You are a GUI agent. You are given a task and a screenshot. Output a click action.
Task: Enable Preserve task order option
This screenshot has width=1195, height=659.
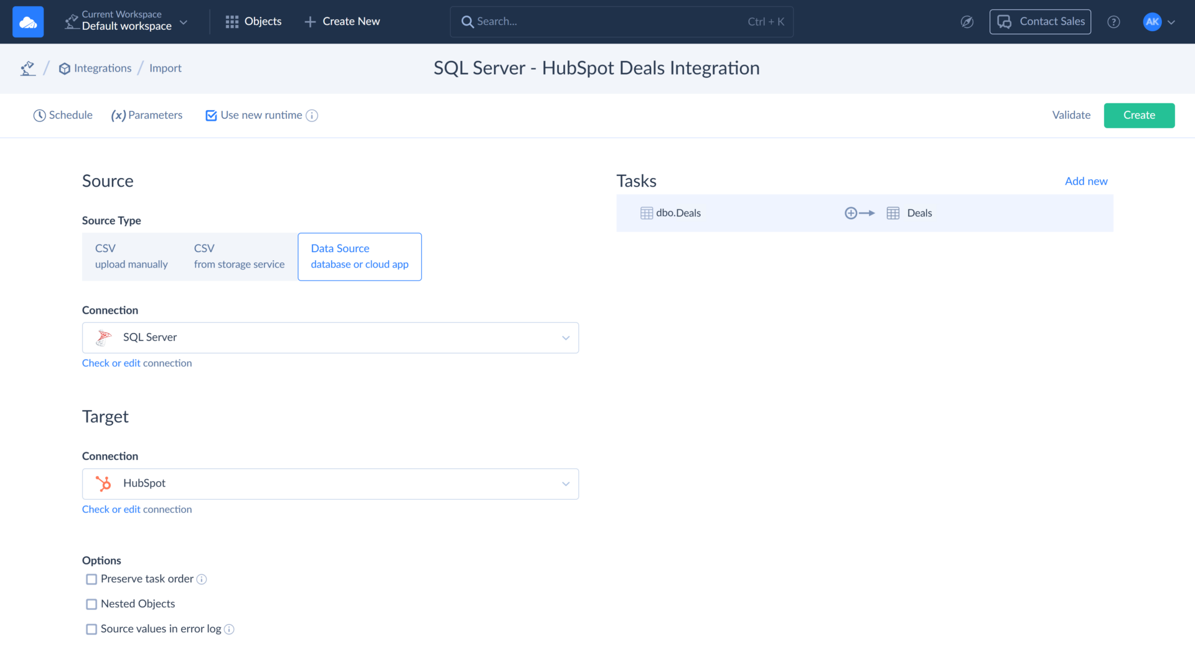(91, 579)
